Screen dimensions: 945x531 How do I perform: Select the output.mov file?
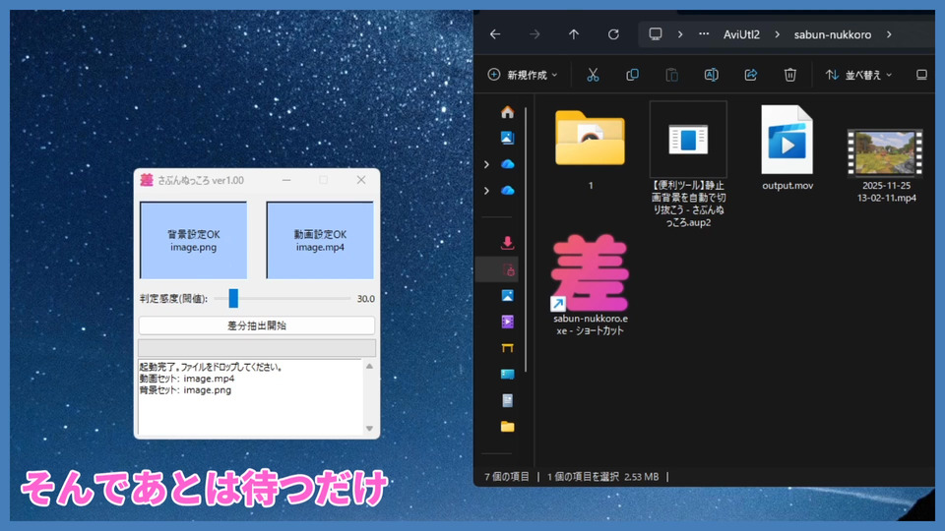pos(787,148)
